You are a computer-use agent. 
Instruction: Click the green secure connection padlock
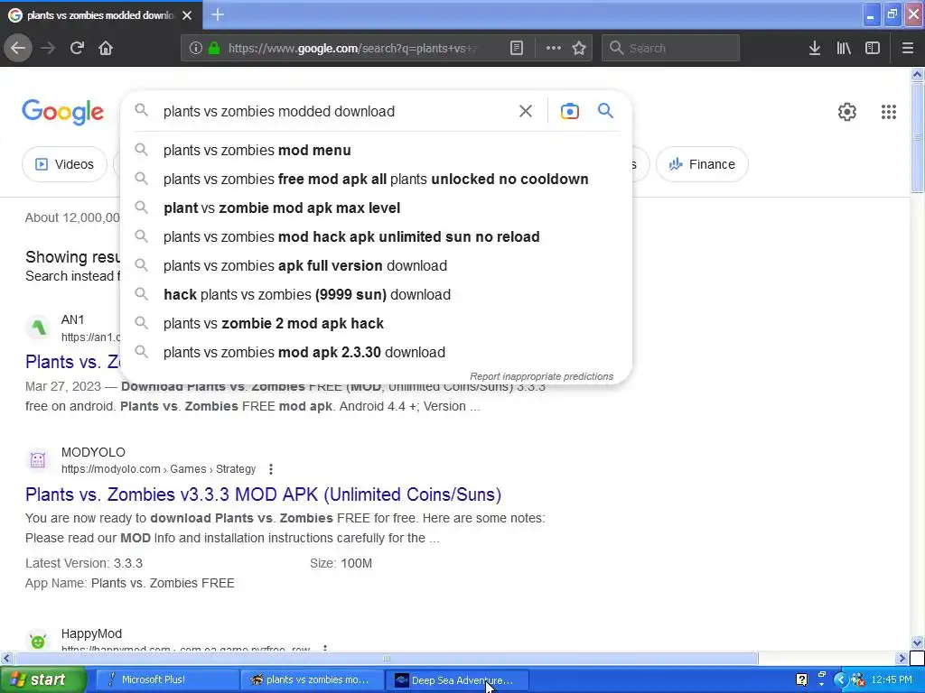coord(214,49)
